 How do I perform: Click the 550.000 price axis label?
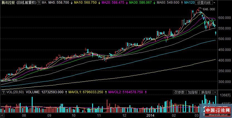click(224, 28)
